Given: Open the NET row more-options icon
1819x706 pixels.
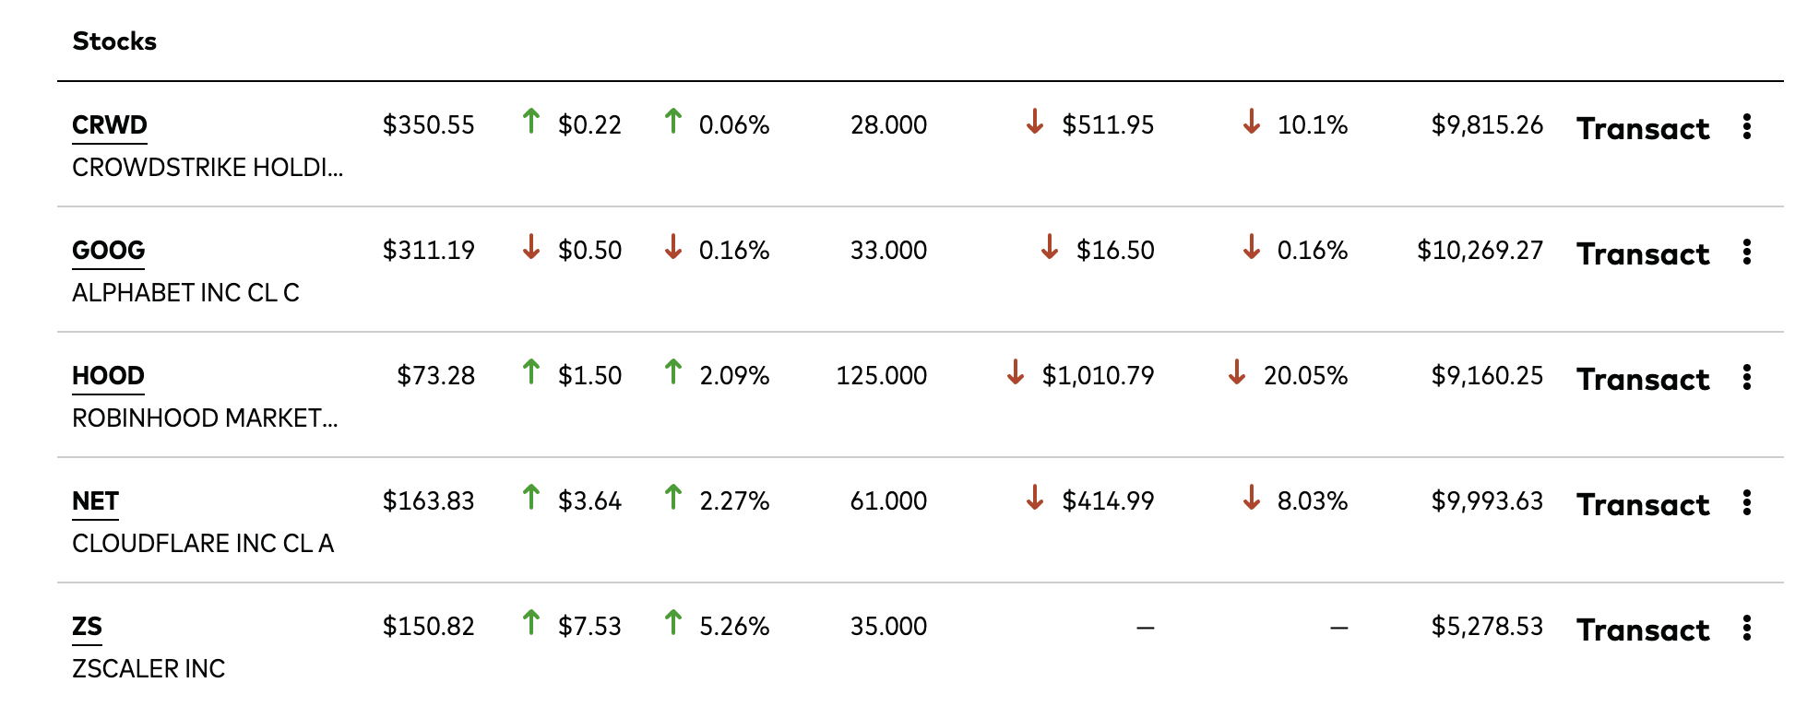Looking at the screenshot, I should tap(1746, 502).
